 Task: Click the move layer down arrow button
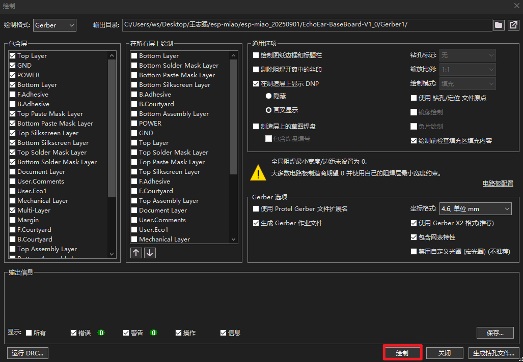tap(150, 253)
